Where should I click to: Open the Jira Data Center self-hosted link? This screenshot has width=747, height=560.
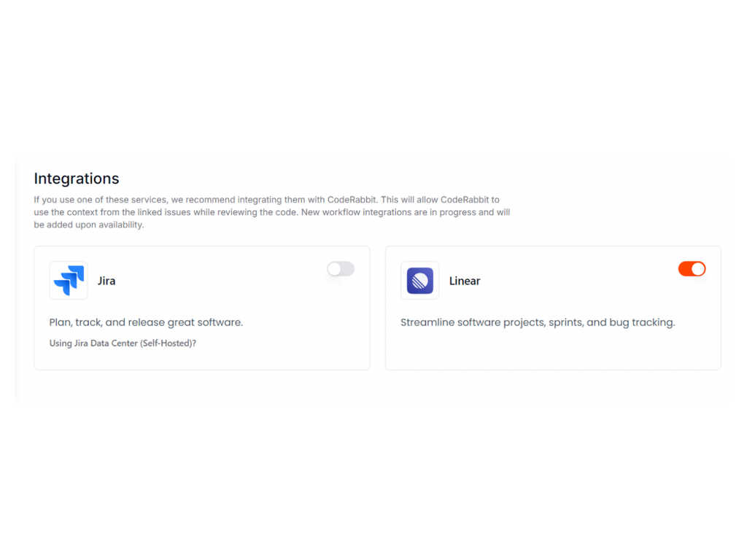[x=123, y=343]
